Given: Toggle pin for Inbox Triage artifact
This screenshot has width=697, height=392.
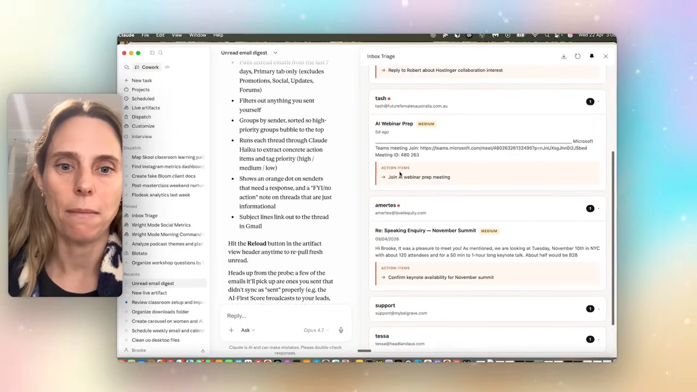Looking at the screenshot, I should coord(591,57).
